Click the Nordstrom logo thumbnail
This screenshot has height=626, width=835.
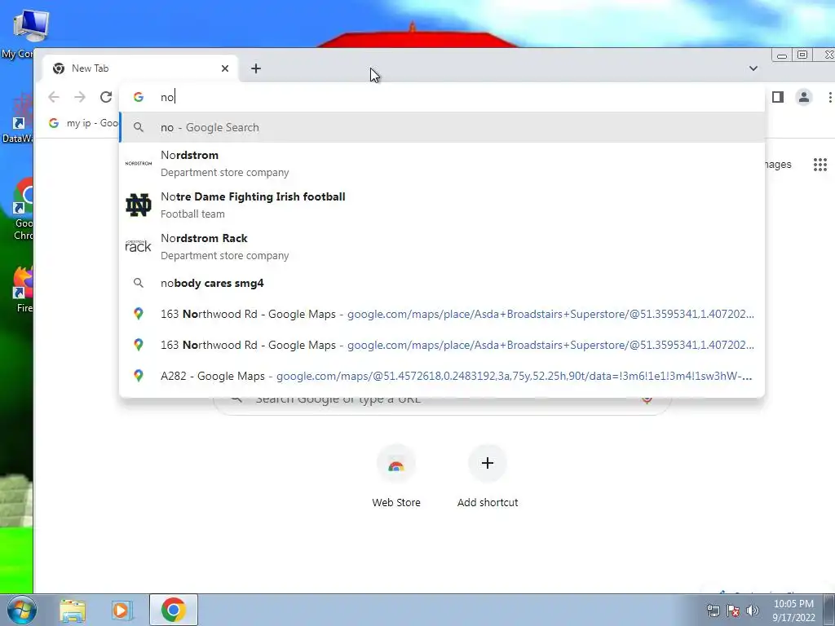tap(139, 163)
